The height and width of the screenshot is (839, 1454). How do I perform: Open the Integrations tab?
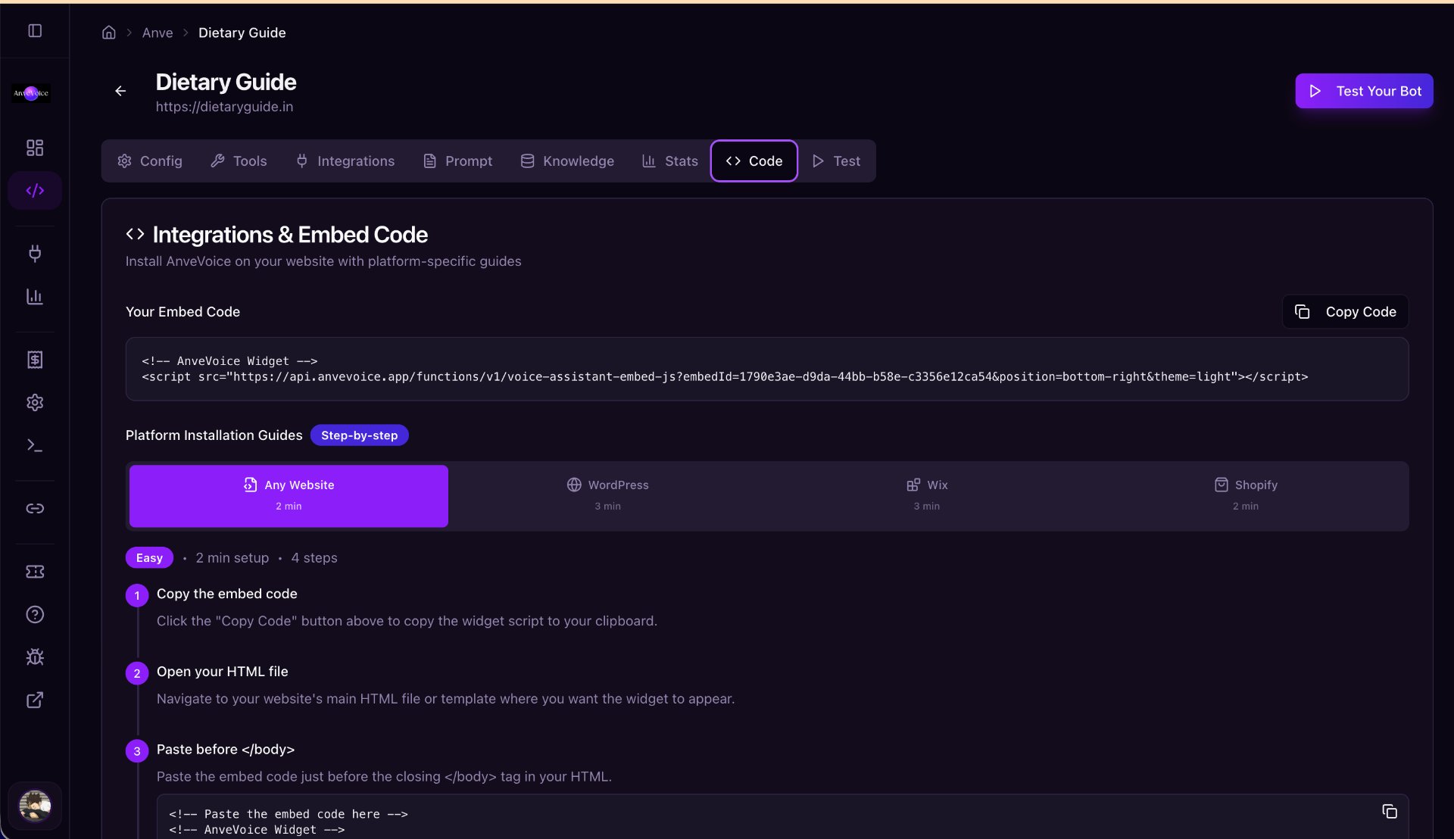(x=345, y=161)
